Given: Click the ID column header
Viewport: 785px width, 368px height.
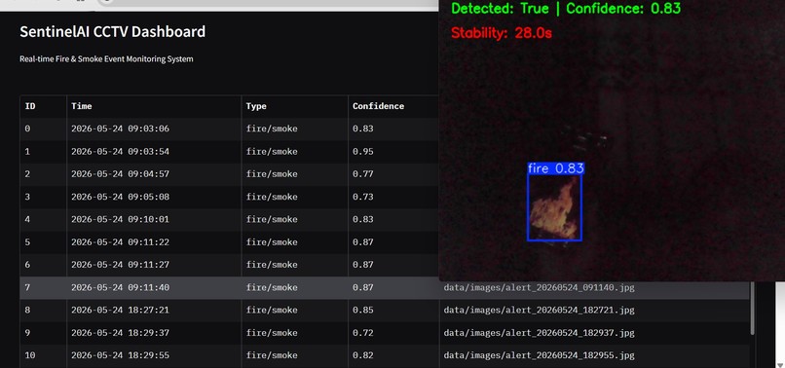Looking at the screenshot, I should click(43, 106).
